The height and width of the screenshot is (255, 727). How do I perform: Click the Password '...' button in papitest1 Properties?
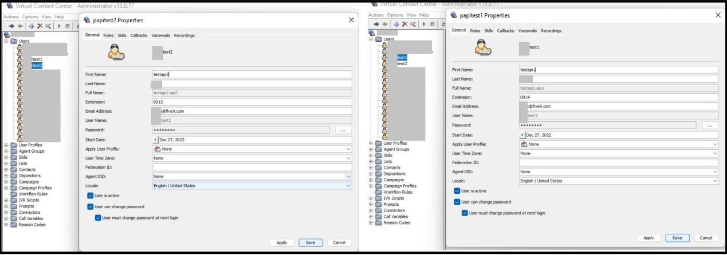point(710,125)
